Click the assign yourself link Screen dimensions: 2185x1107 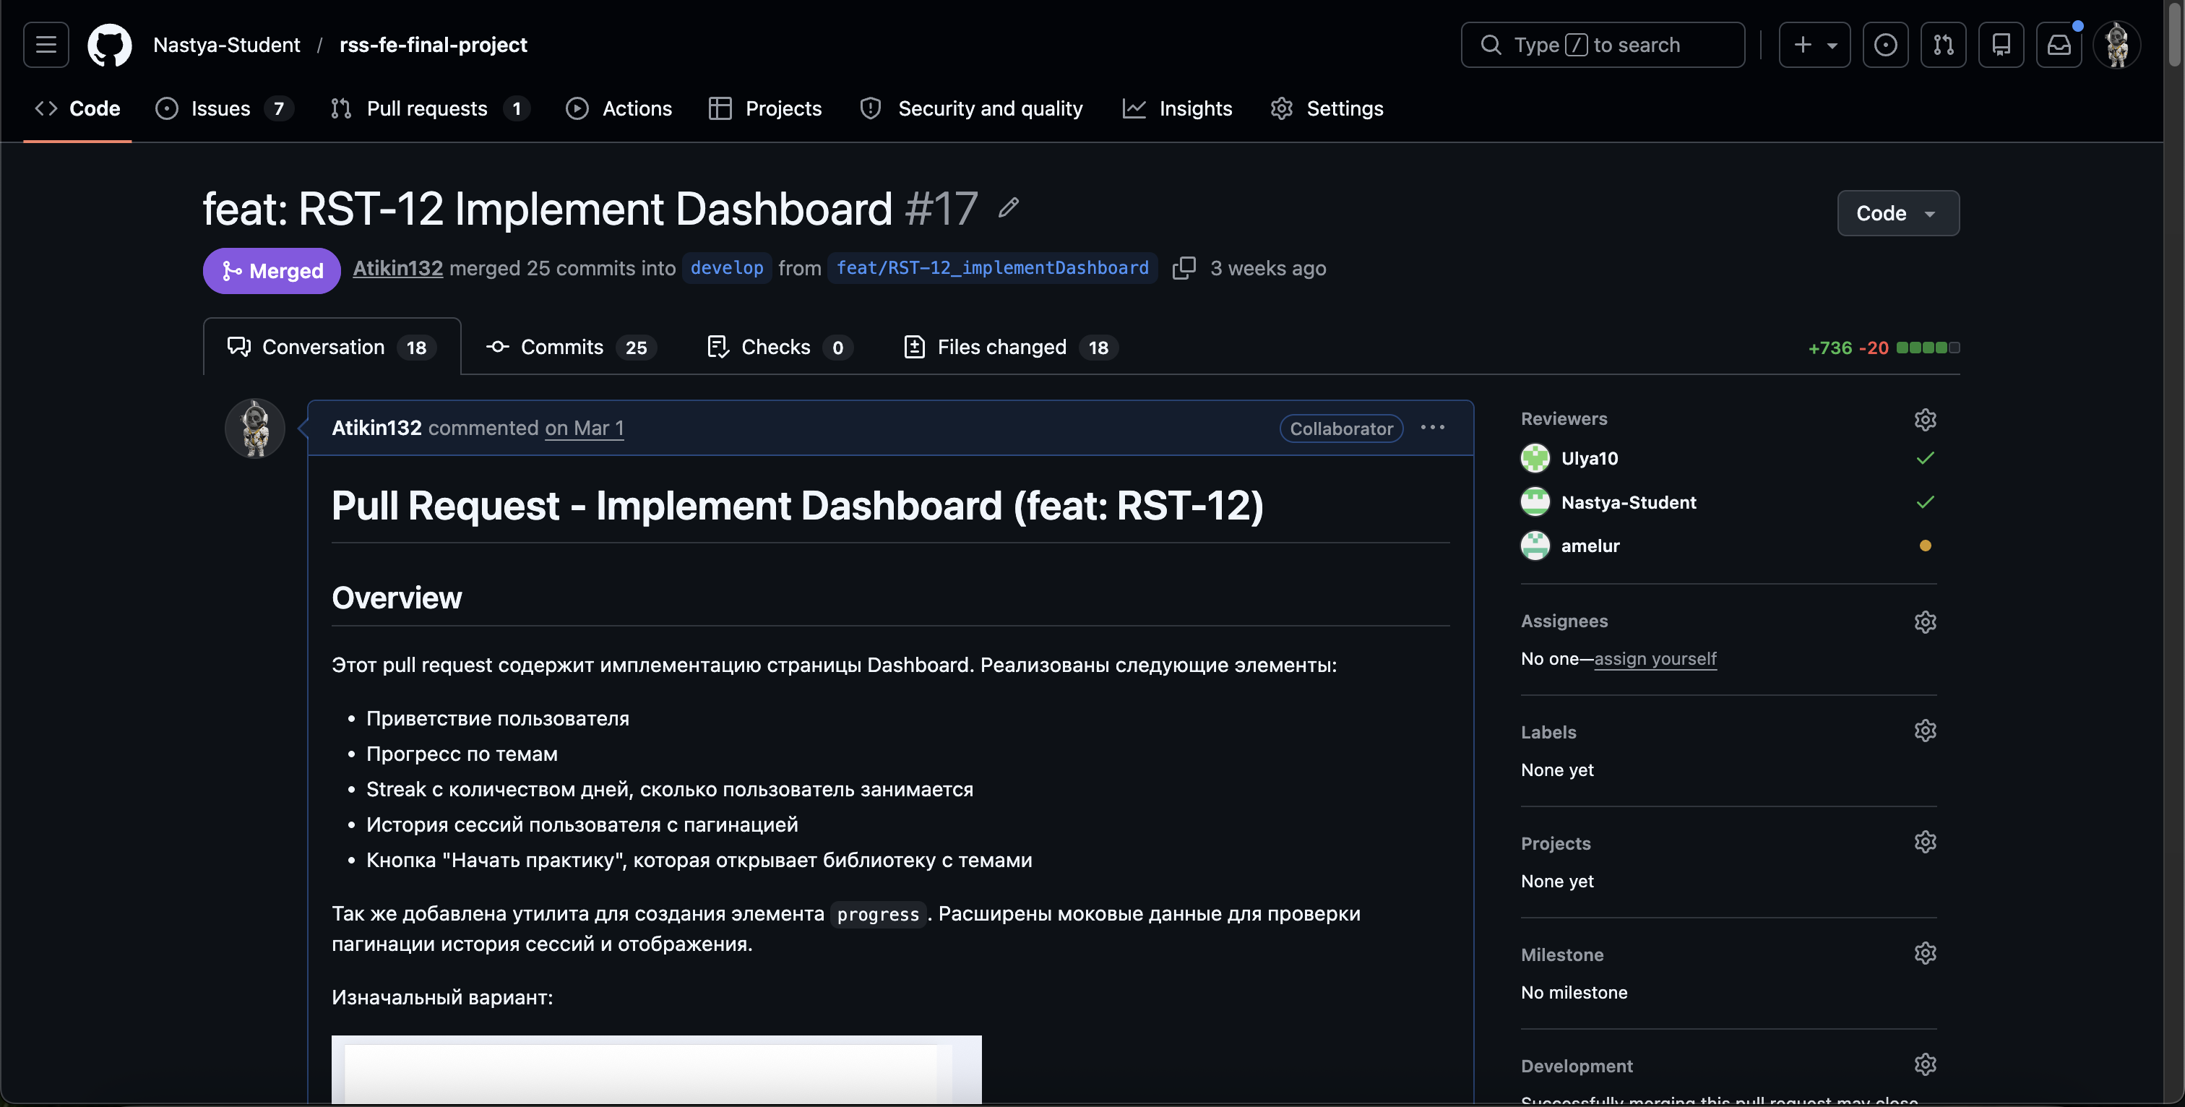1655,658
